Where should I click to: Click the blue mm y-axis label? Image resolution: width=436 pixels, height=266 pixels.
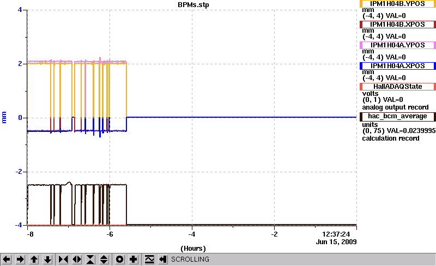pos(4,117)
